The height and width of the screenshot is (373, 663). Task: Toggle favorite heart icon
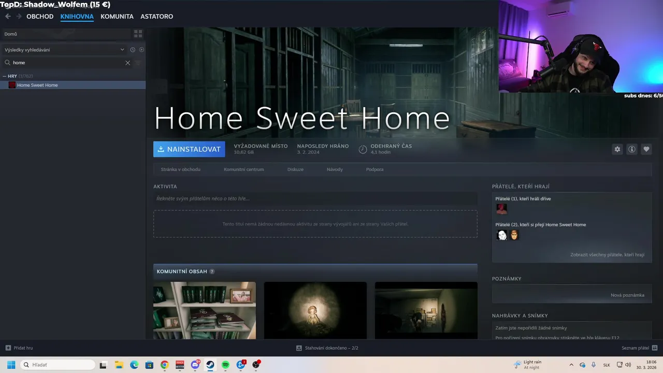[x=646, y=149]
